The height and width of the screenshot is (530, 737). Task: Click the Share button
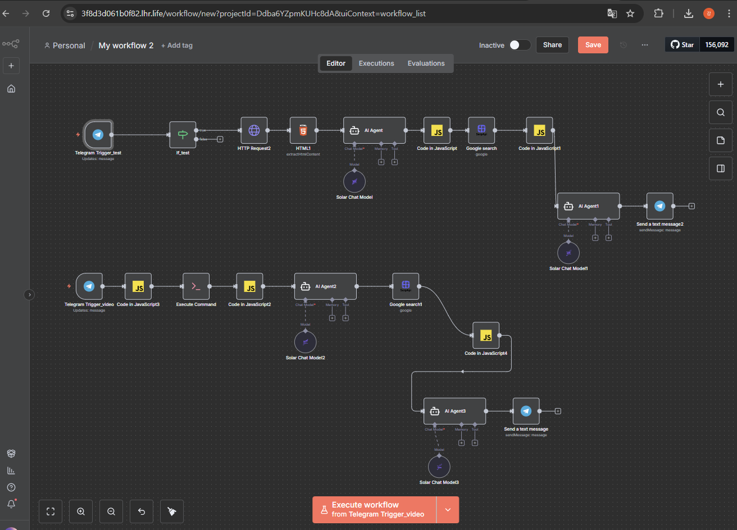(552, 45)
